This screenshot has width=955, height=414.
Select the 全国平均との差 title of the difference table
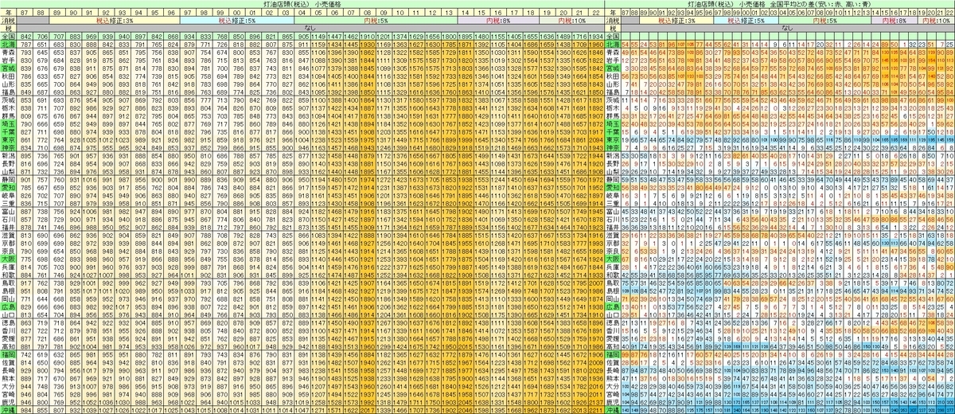point(792,4)
